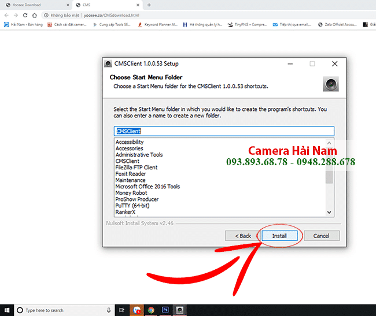Viewport: 376px width, 316px height.
Task: Open the Windows Start menu
Action: pyautogui.click(x=7, y=310)
